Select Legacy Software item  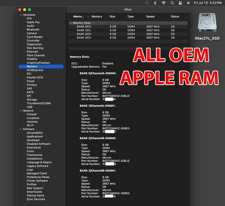38,166
